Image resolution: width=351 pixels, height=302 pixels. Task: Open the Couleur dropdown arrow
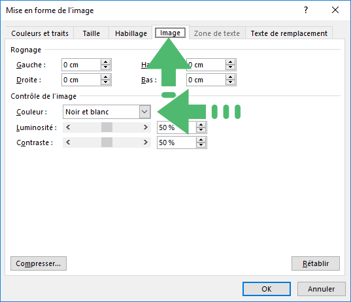pyautogui.click(x=144, y=112)
